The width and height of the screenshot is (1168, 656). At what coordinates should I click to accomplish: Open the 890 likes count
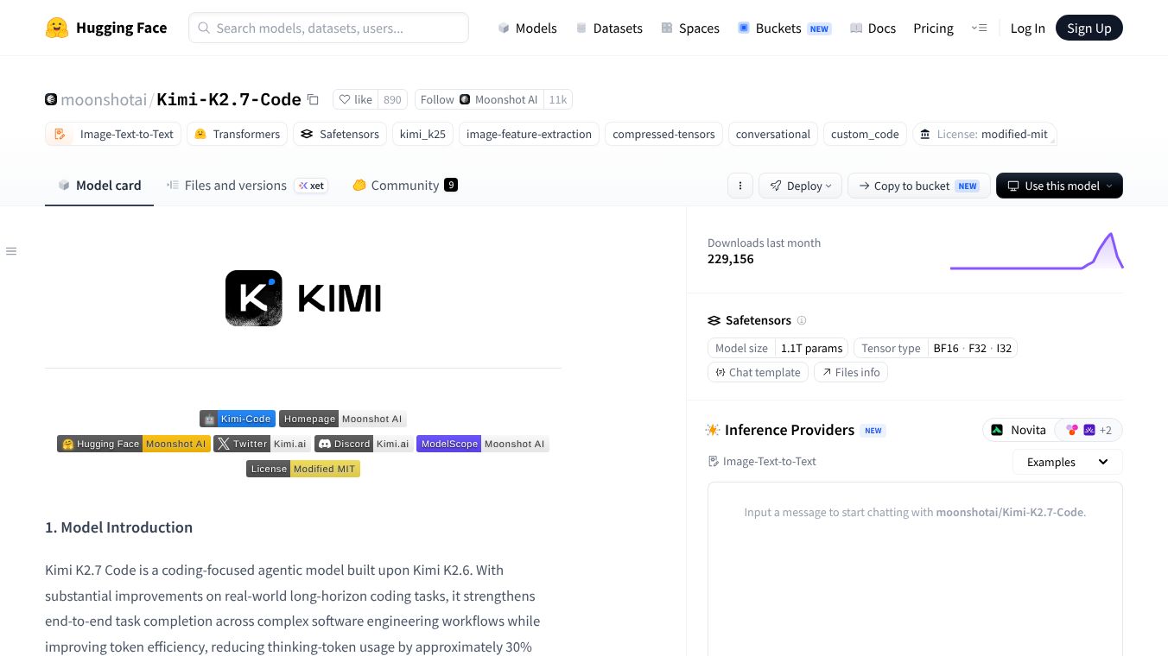tap(392, 100)
